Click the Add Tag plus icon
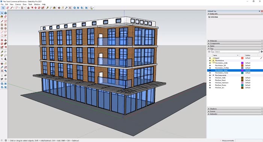The image size is (263, 142). click(x=209, y=52)
